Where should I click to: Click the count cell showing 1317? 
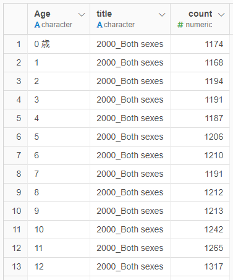[x=200, y=266]
